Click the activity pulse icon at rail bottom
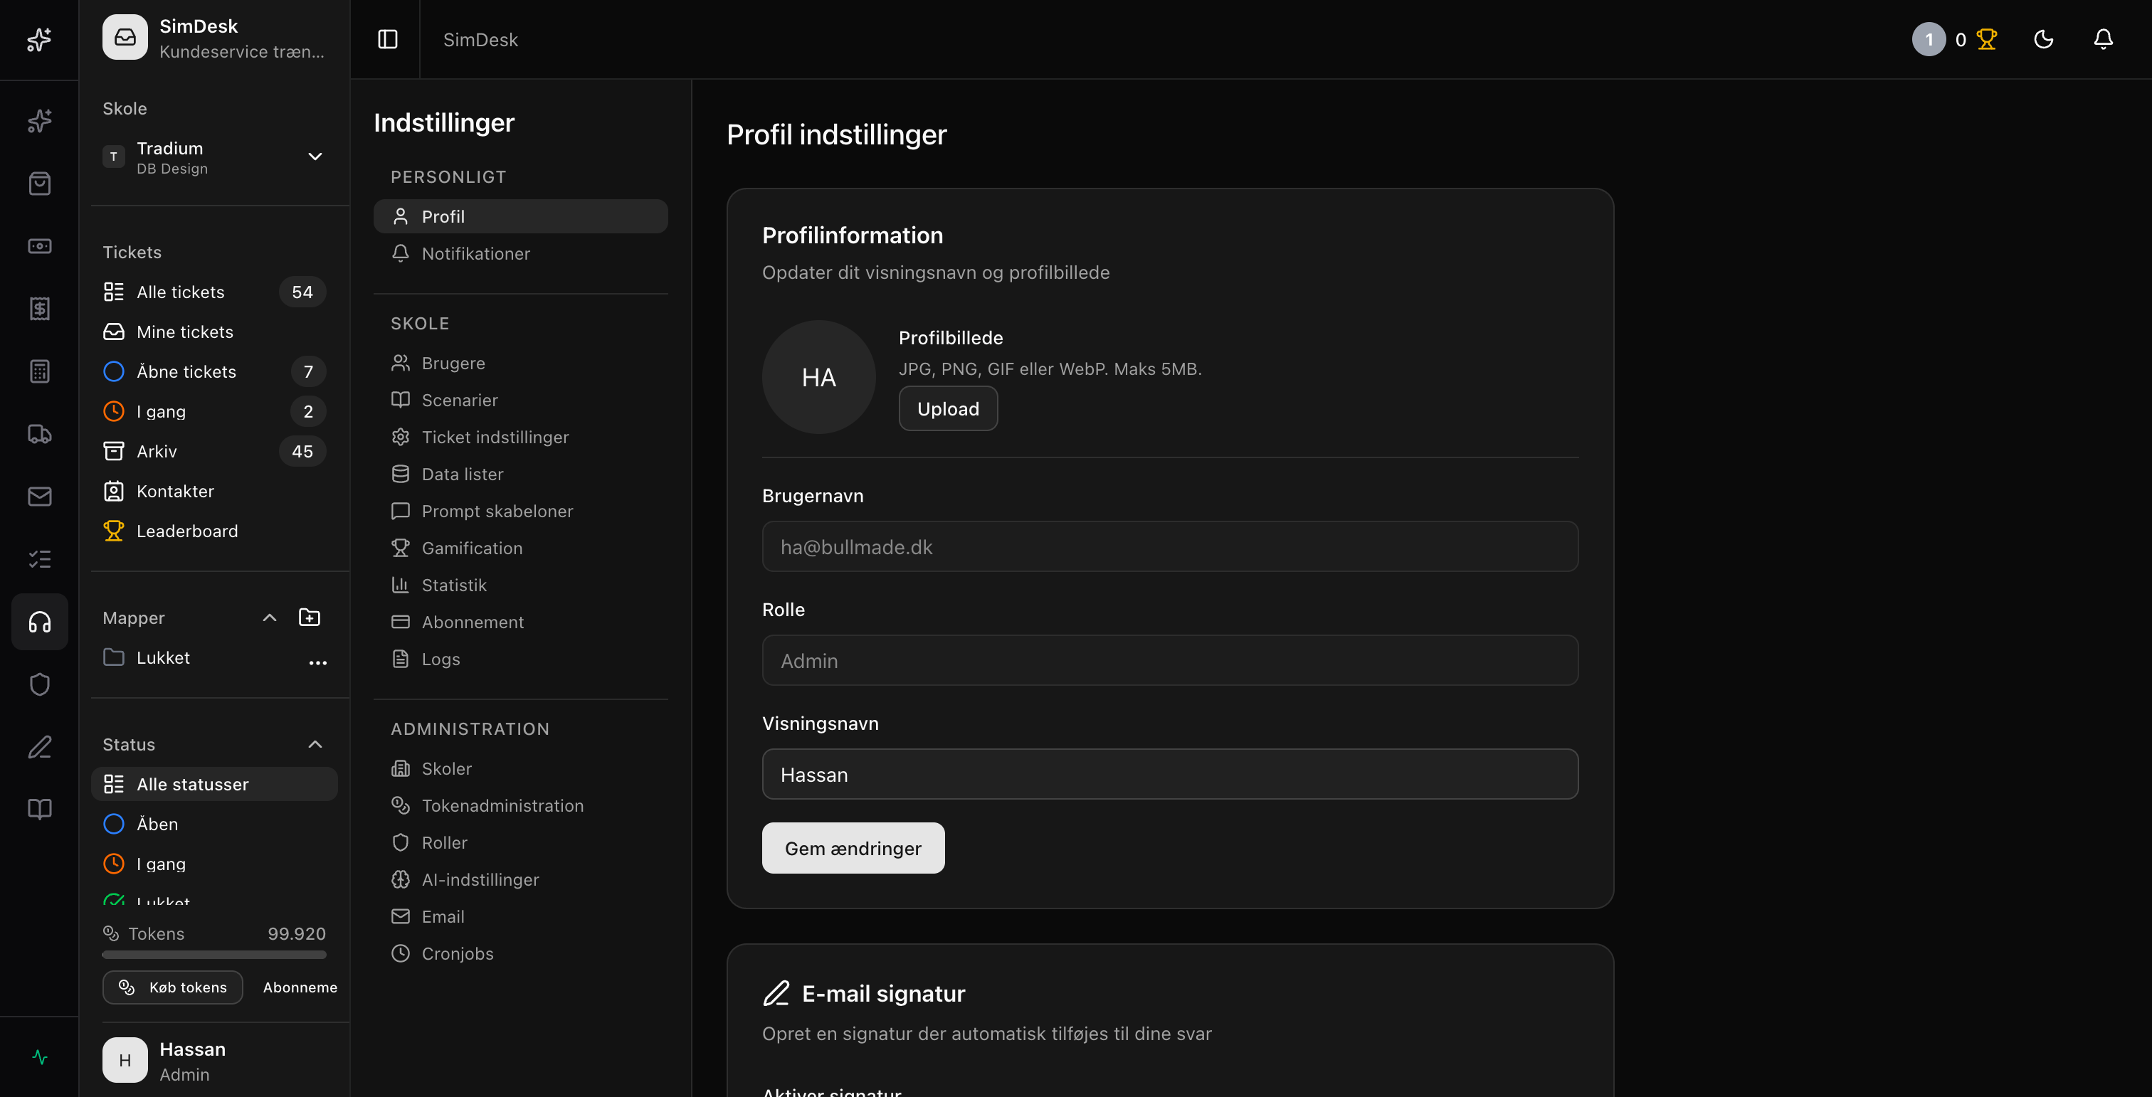The image size is (2152, 1097). pos(39,1058)
